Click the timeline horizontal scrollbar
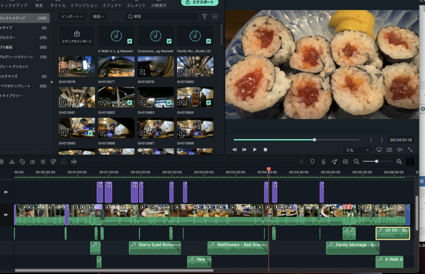This screenshot has height=274, width=425. coord(114,270)
